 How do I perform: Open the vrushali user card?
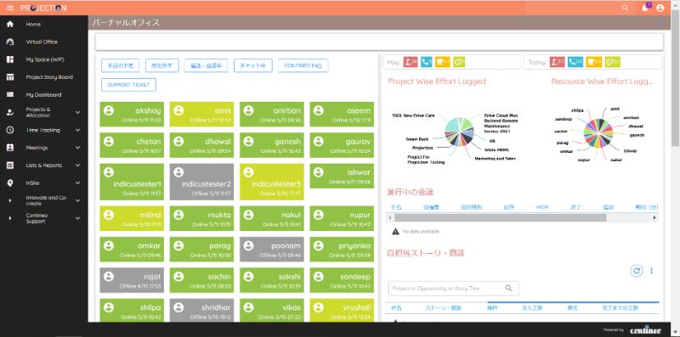coord(342,310)
